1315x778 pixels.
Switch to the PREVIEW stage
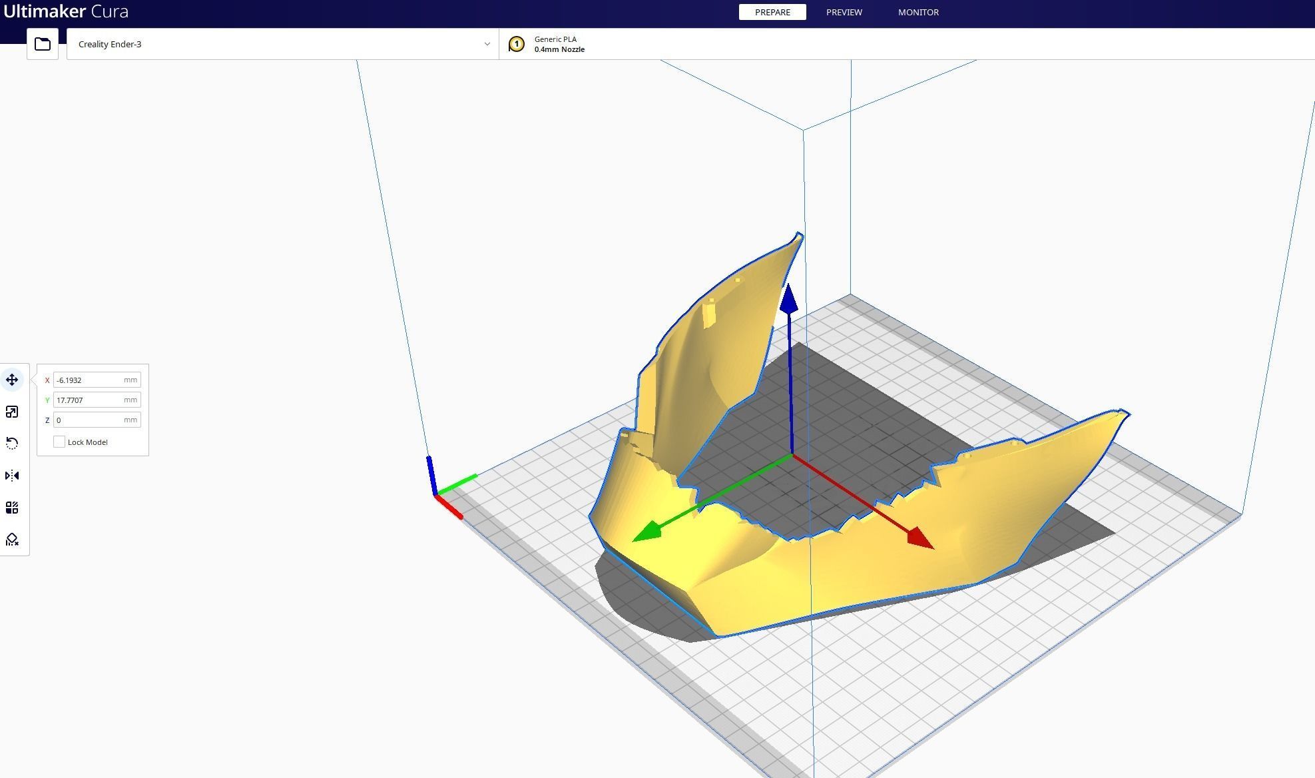click(x=844, y=12)
